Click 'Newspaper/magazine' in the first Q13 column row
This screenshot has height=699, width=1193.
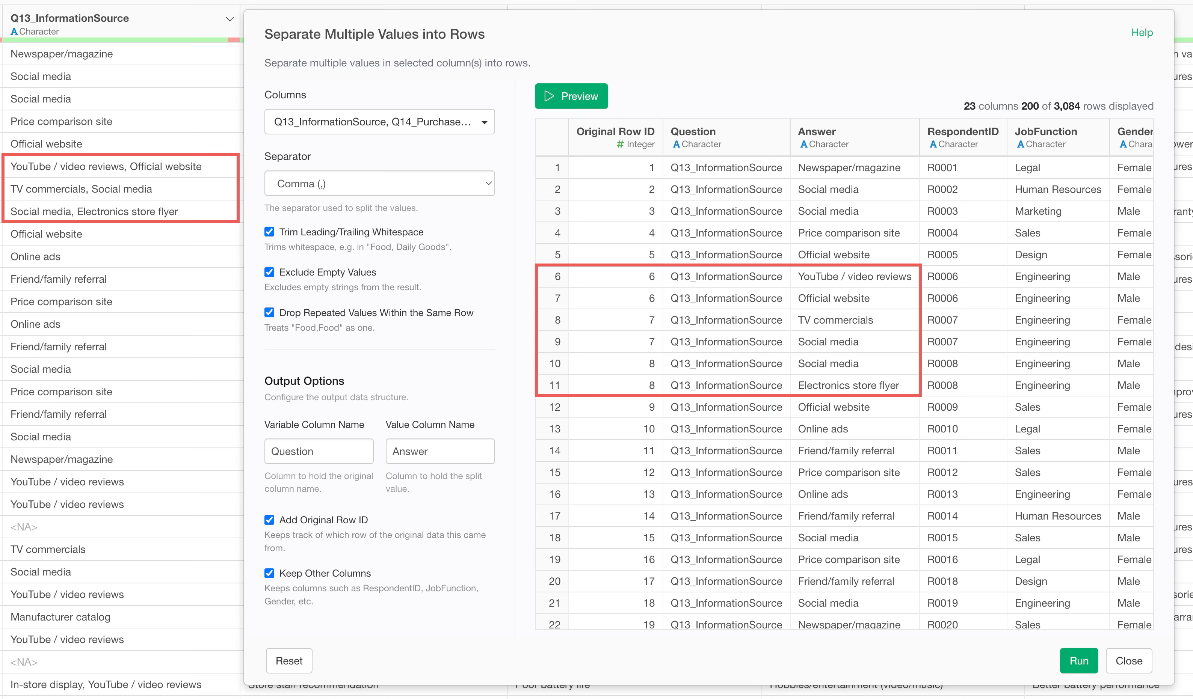[121, 54]
